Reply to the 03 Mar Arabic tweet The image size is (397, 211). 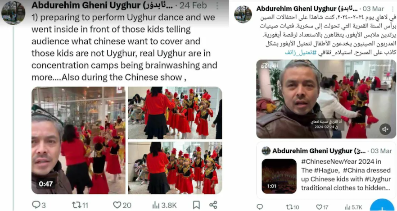(x=260, y=207)
